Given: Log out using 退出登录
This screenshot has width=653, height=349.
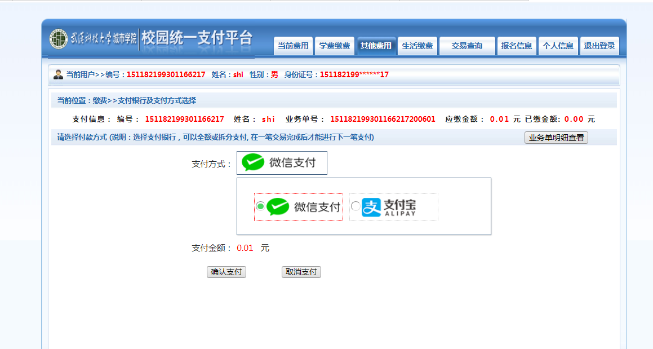Looking at the screenshot, I should coord(599,46).
